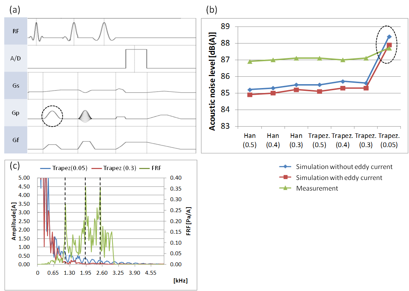Select the rectangular acquisition pulse in A/D row
Viewport: 409px width, 291px height.
pyautogui.click(x=136, y=58)
